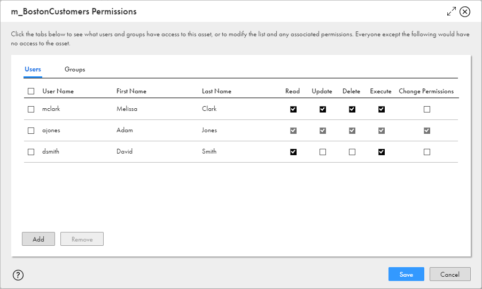Viewport: 482px width, 289px height.
Task: Cancel the permissions dialog
Action: coord(450,274)
